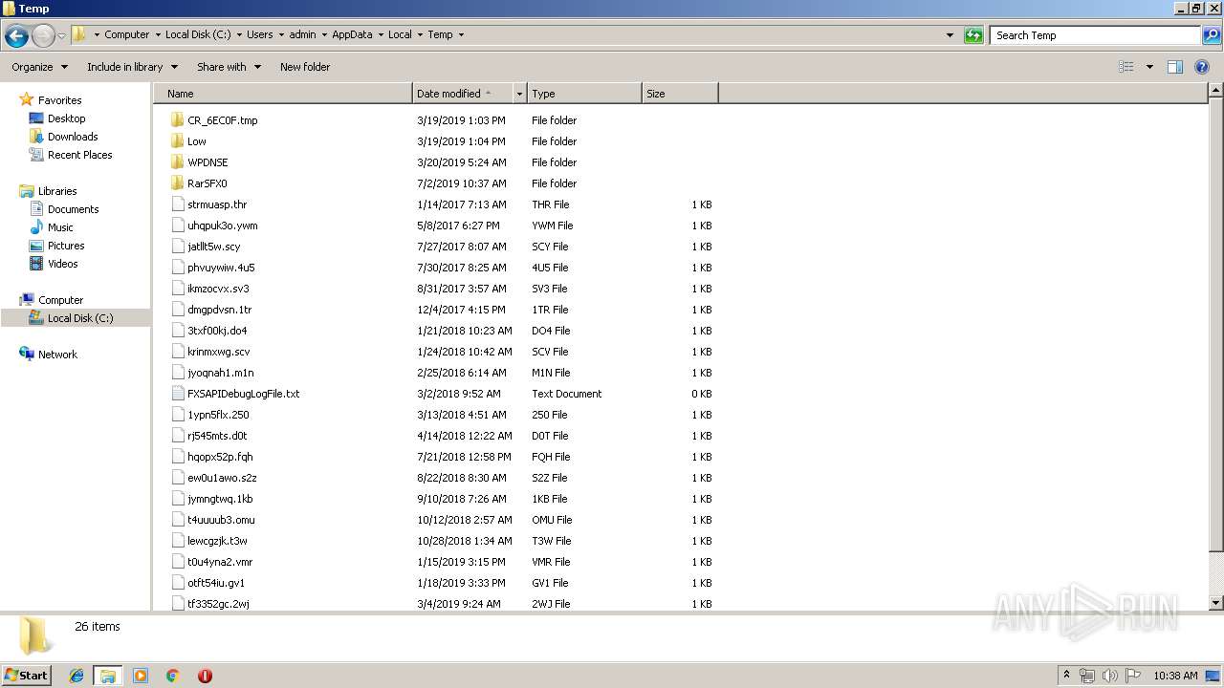The image size is (1224, 688).
Task: Click the change view icon
Action: pos(1126,67)
